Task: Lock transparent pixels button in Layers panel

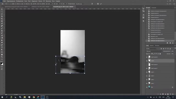Action: (x=152, y=54)
